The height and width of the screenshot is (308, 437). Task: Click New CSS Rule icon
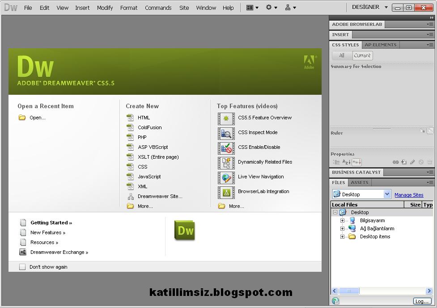[x=404, y=162]
